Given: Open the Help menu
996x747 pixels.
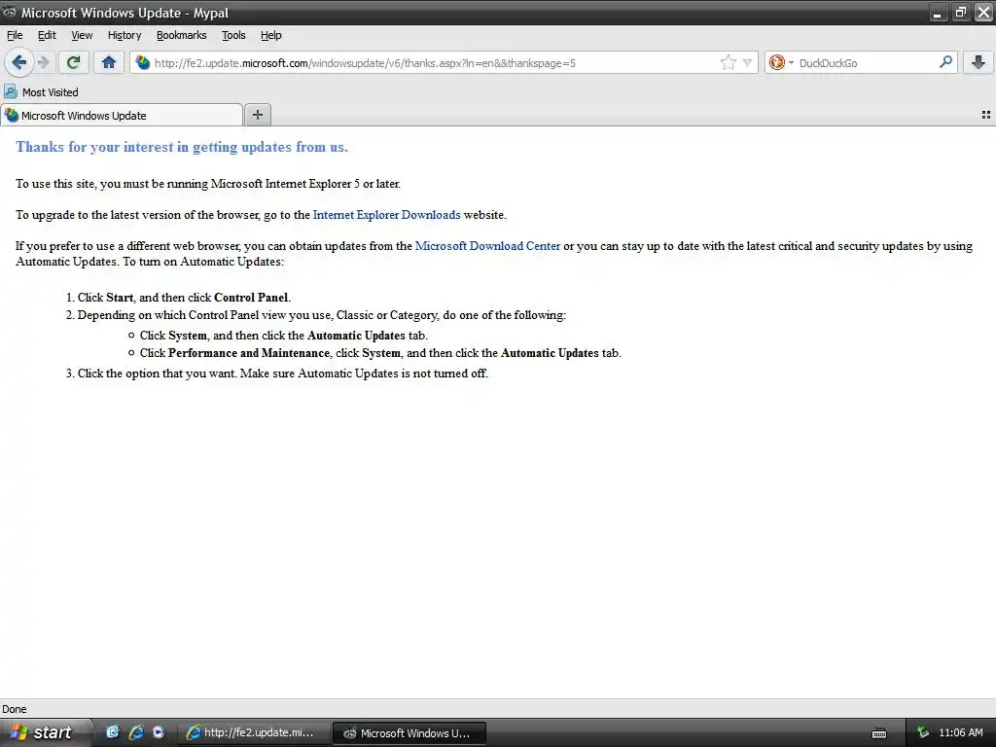Looking at the screenshot, I should (270, 36).
